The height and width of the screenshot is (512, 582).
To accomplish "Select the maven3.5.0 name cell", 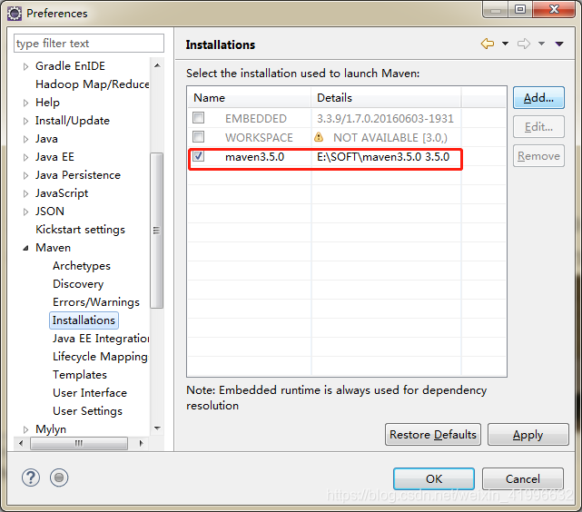I will pos(254,157).
